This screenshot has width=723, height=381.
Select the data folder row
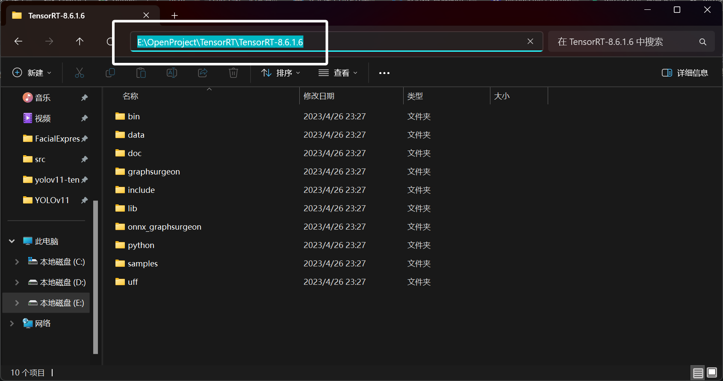tap(331, 135)
